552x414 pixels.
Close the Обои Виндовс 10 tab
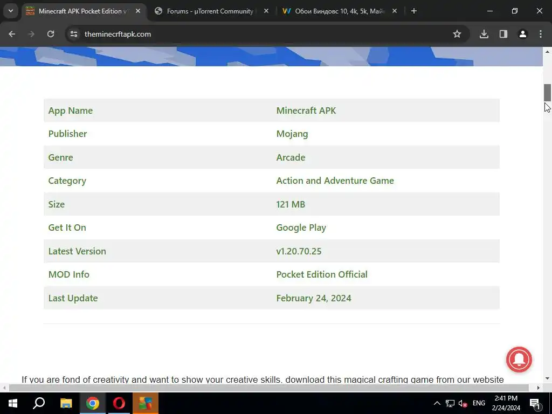(394, 11)
